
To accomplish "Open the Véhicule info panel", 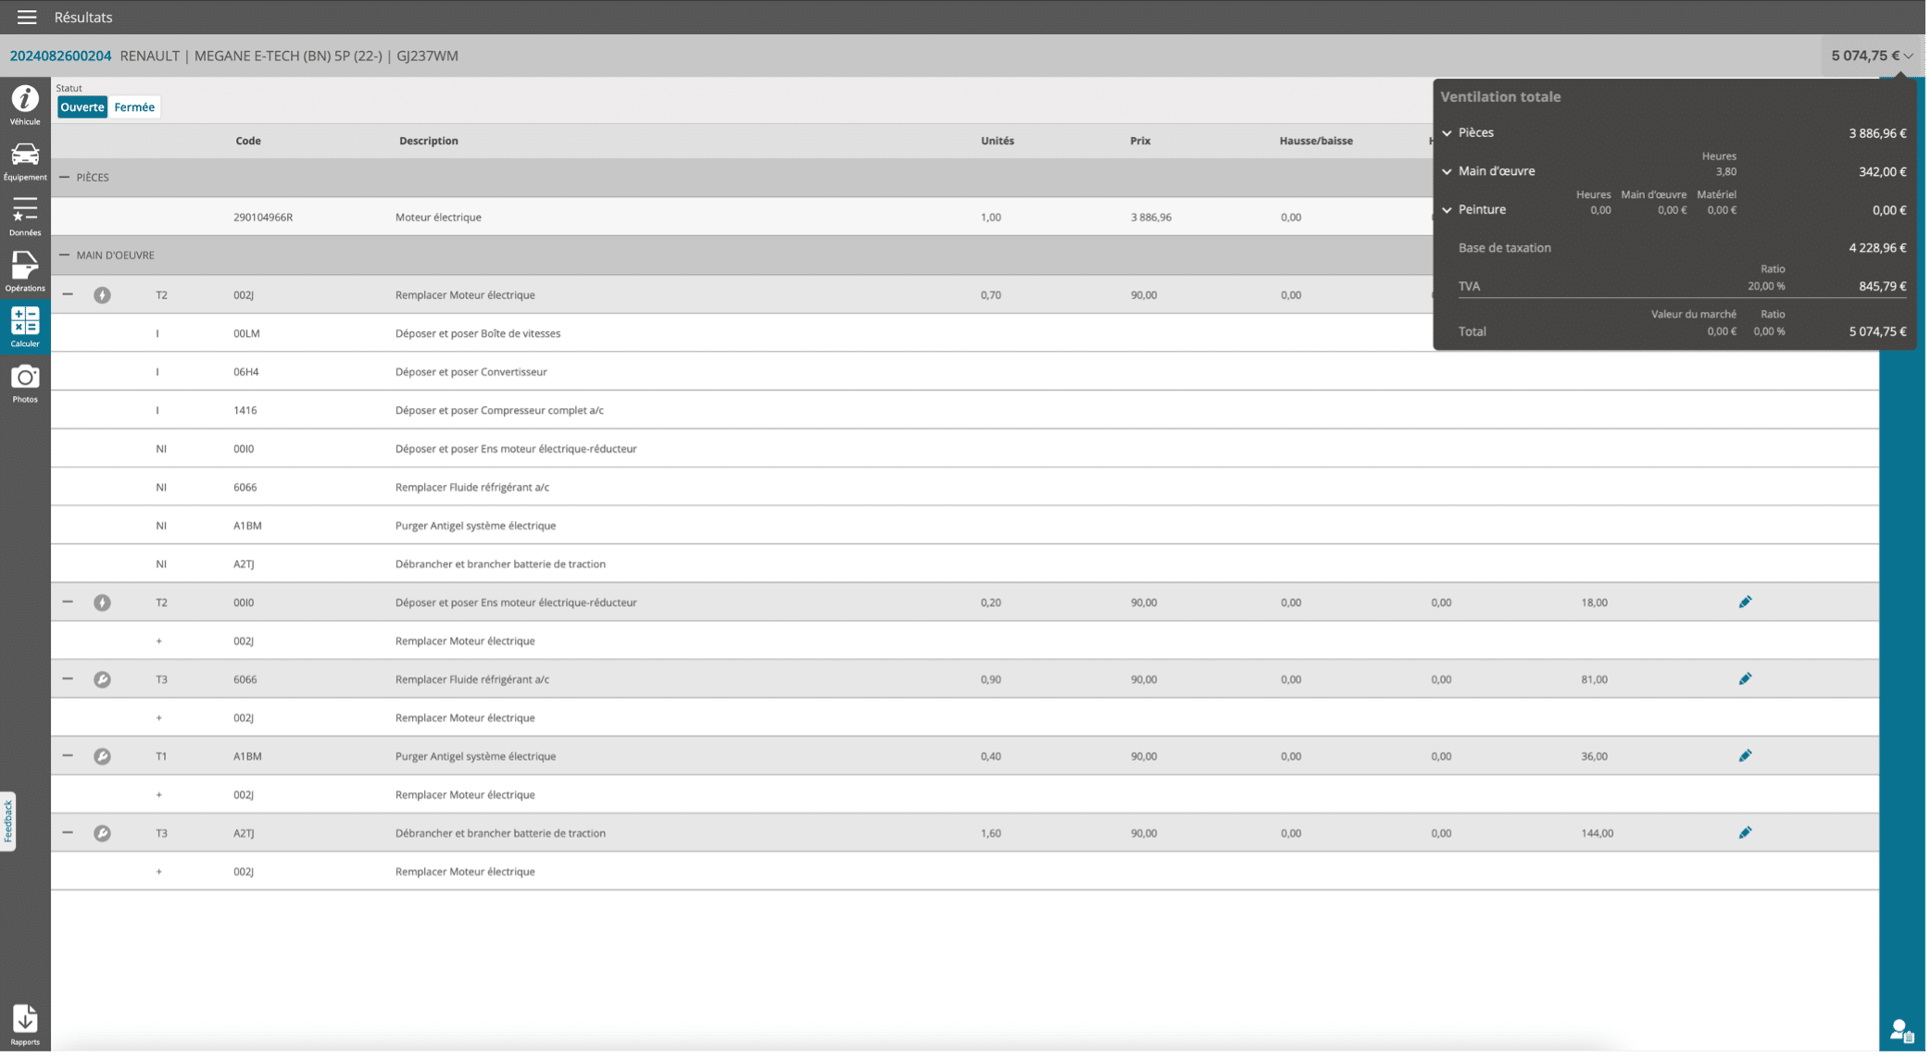I will tap(25, 104).
